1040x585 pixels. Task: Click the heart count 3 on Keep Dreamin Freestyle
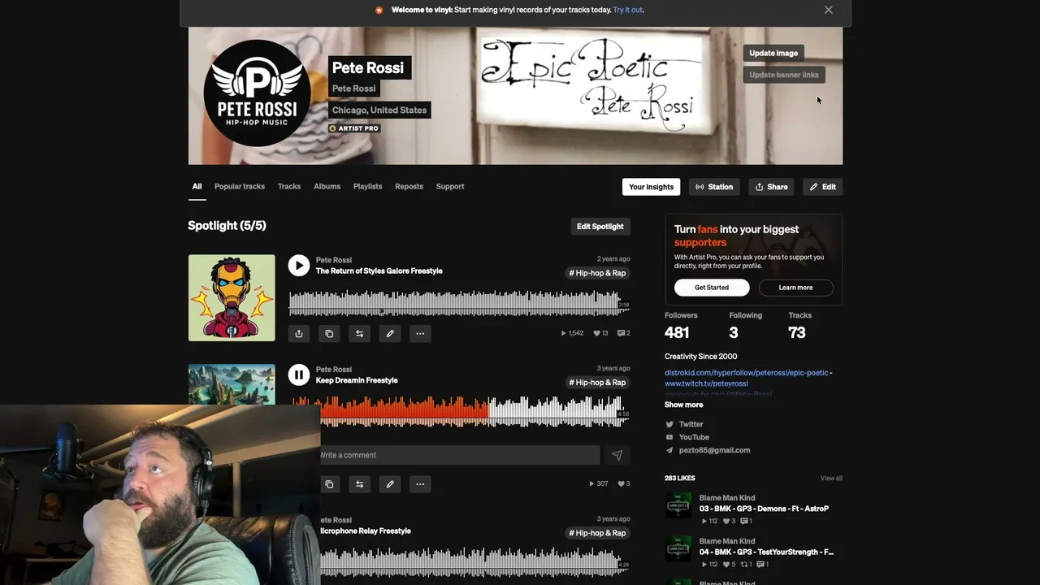623,483
